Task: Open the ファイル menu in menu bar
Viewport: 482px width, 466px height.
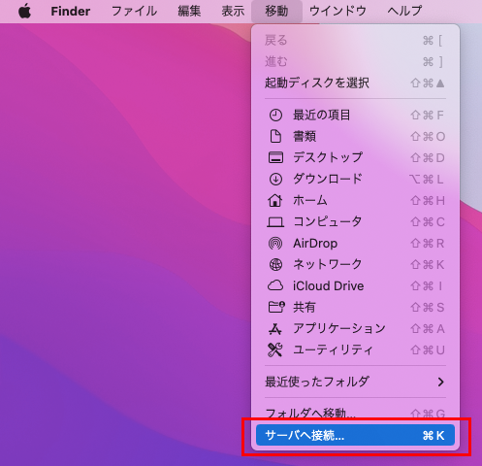Action: 134,12
